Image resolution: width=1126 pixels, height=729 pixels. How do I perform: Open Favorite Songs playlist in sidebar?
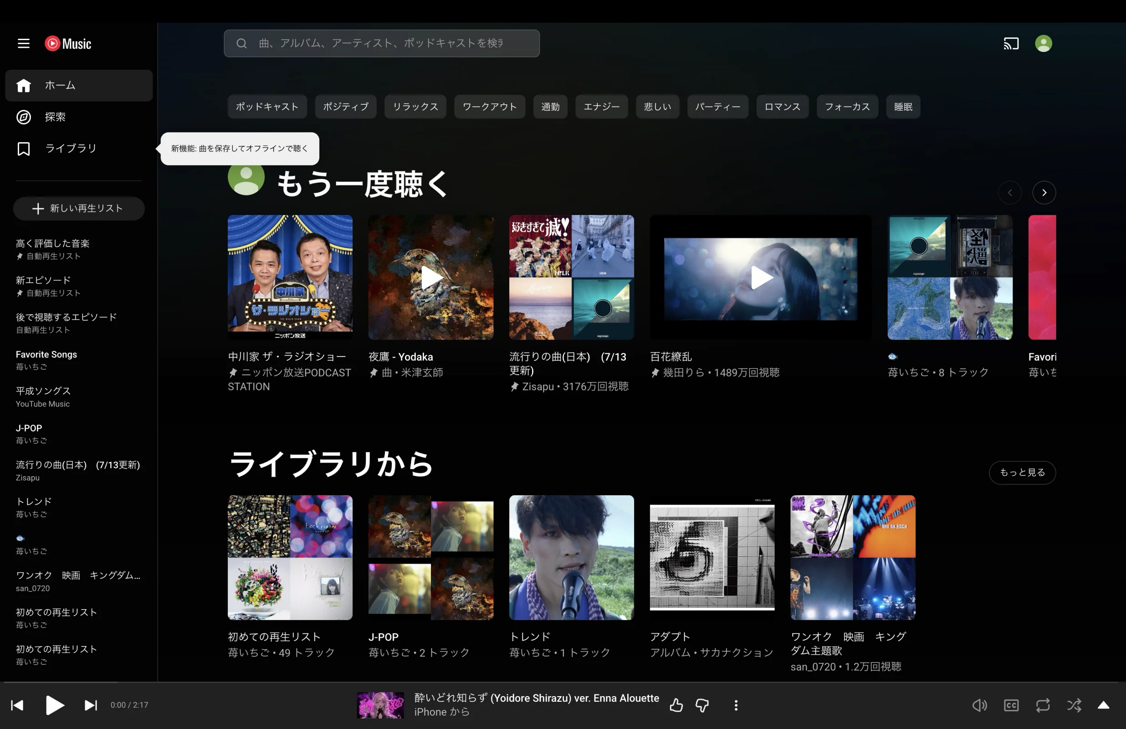click(x=78, y=360)
